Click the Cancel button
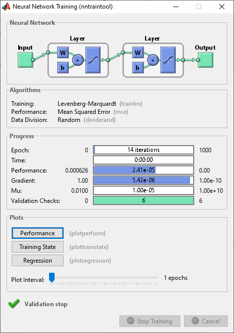234x333 pixels. pyautogui.click(x=206, y=321)
